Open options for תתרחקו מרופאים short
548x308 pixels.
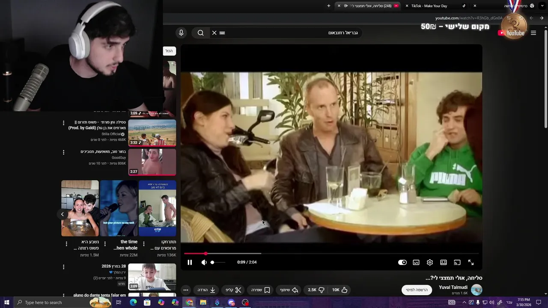point(144,244)
